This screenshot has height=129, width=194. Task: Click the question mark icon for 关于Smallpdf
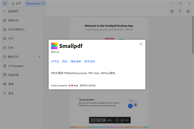coord(5,66)
